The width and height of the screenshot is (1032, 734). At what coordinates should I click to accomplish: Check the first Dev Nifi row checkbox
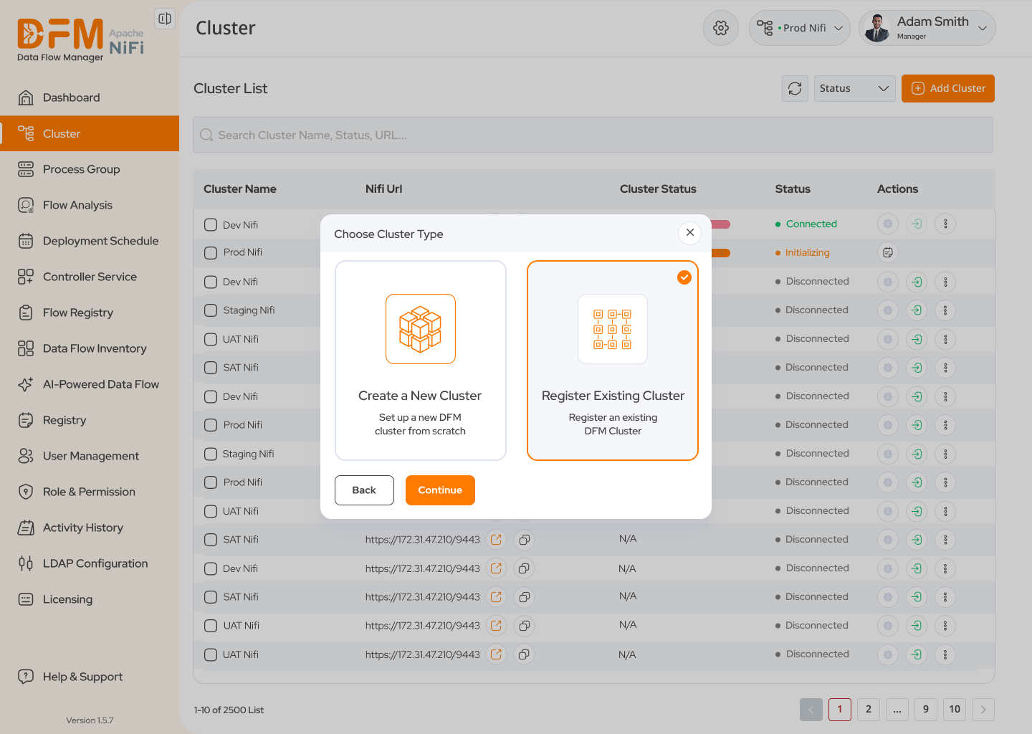pos(211,224)
